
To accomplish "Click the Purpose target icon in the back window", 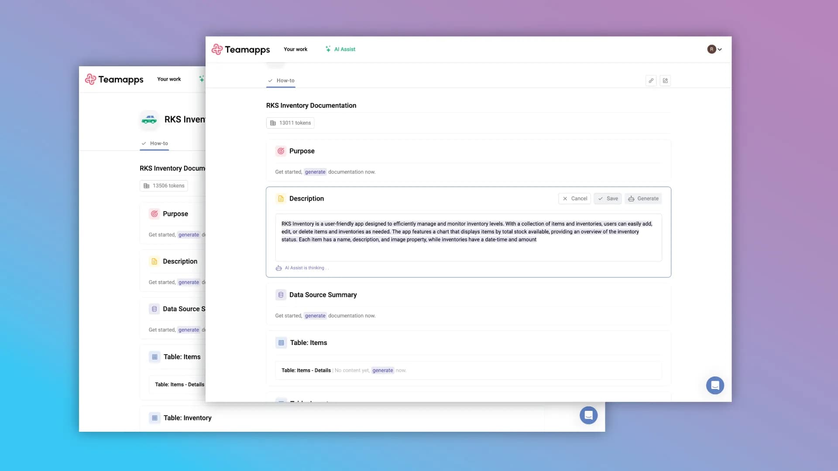I will click(155, 214).
